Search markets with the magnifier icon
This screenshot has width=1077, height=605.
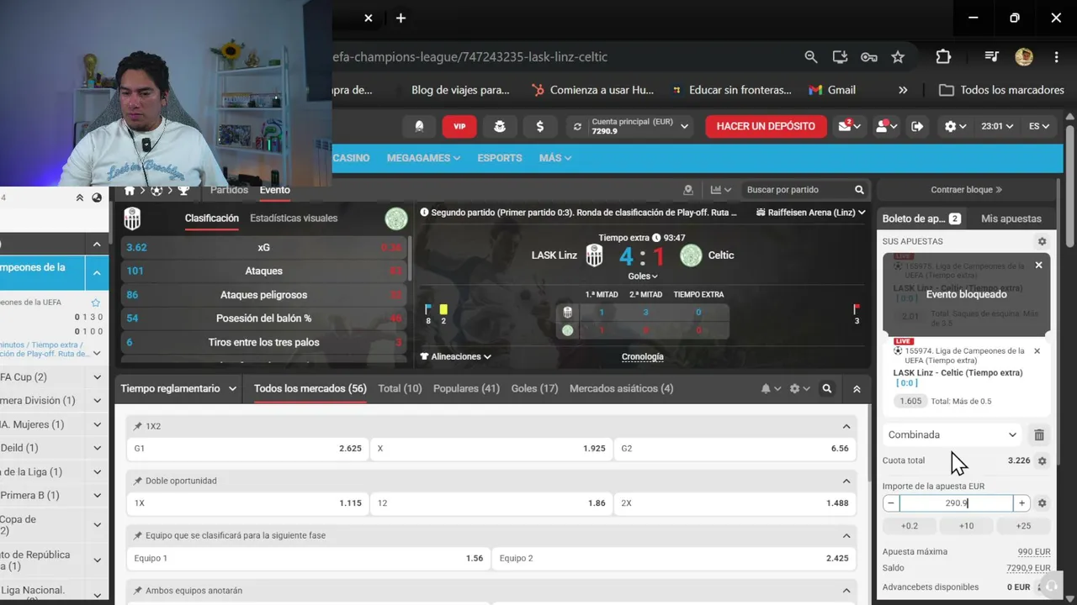coord(827,389)
